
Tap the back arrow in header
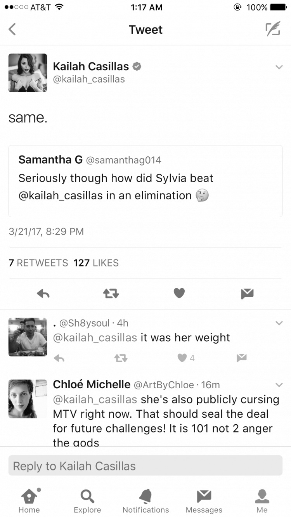[x=12, y=29]
